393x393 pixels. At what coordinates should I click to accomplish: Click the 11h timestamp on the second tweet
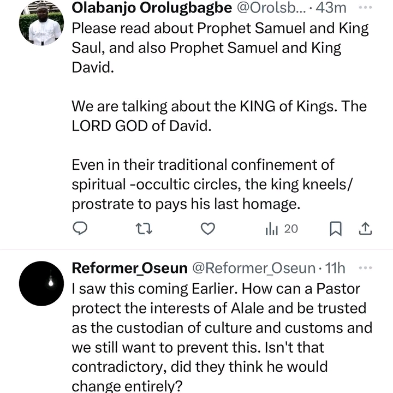[x=335, y=268]
